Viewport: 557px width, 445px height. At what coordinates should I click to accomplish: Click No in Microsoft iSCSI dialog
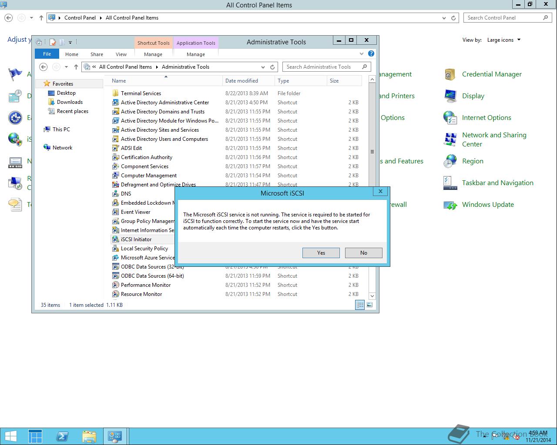tap(364, 253)
